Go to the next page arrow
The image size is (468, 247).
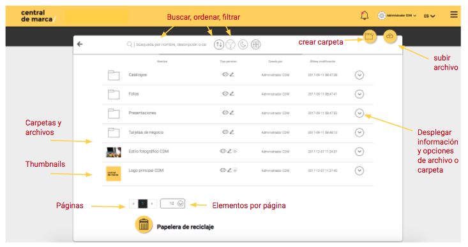coord(152,204)
